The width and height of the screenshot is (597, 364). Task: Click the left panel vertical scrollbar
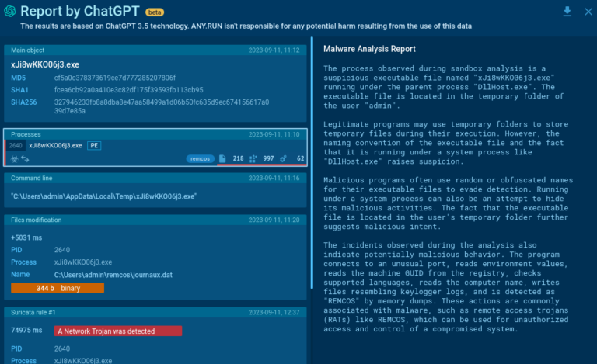pos(312,164)
